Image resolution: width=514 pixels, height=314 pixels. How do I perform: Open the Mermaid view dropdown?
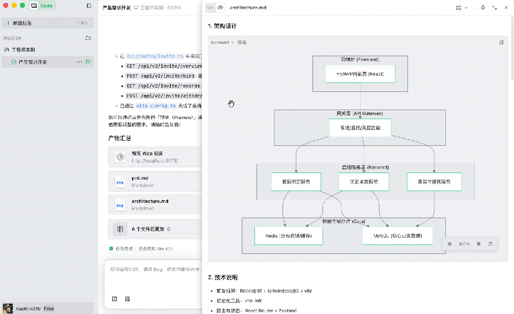[x=222, y=42]
